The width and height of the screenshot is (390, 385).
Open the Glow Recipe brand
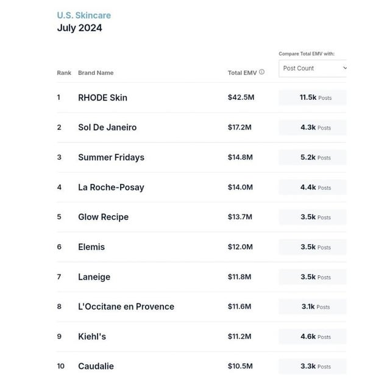103,217
